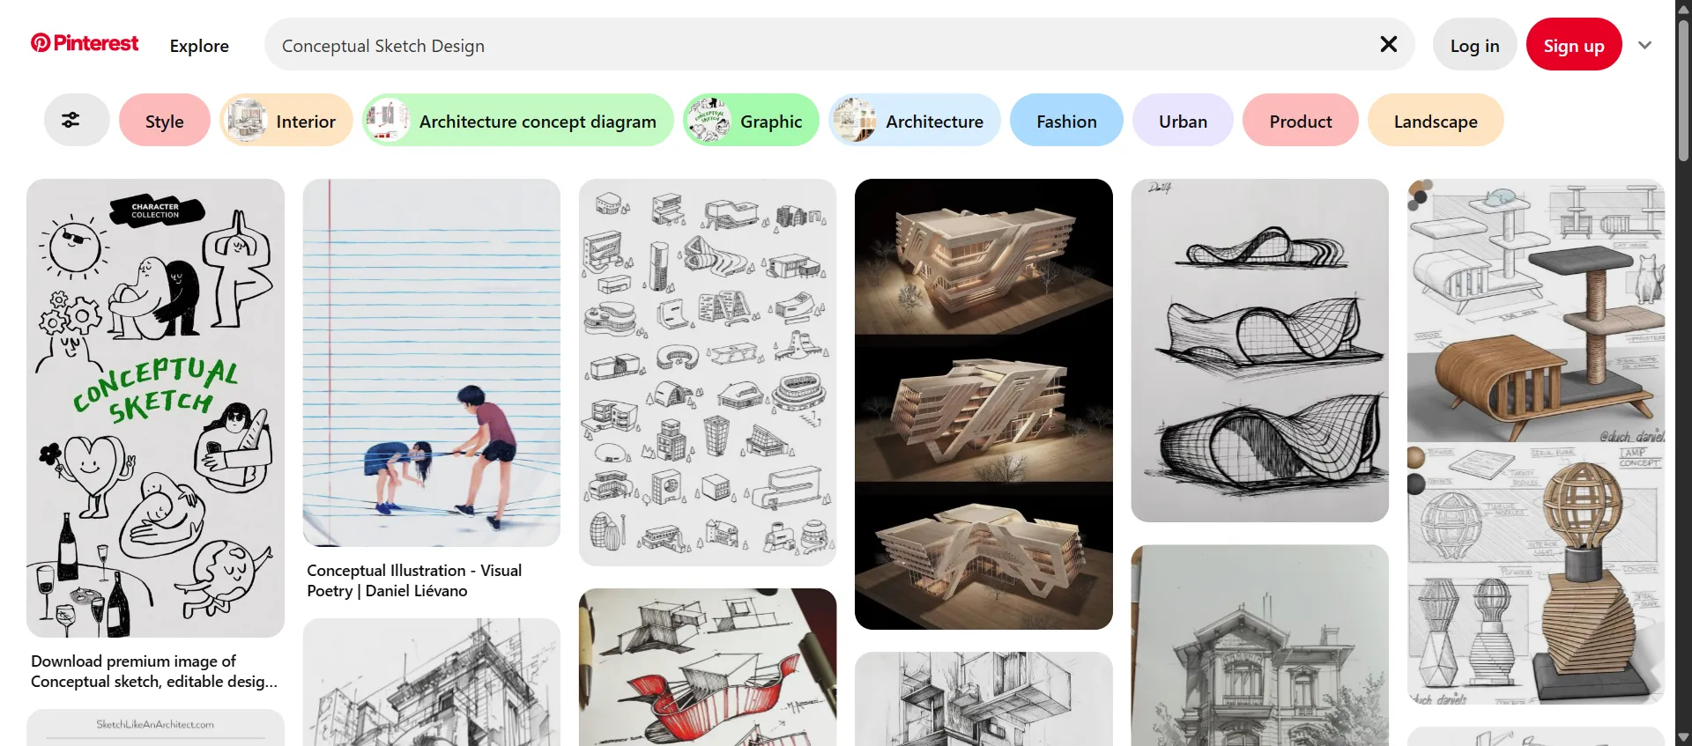Select the Fashion filter chip
The width and height of the screenshot is (1692, 746).
click(1066, 121)
